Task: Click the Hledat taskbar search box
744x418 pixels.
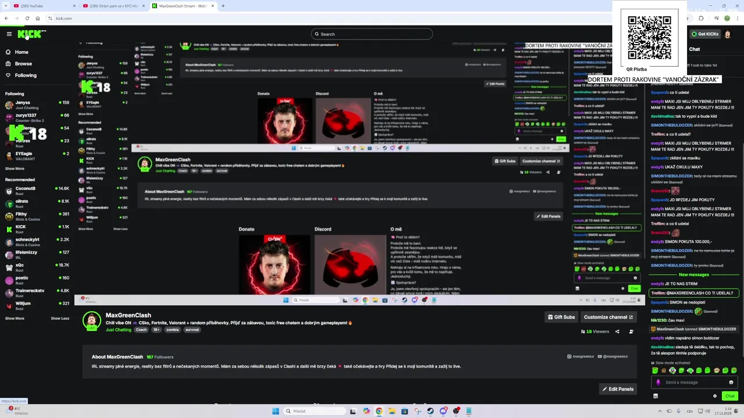Action: coord(314,411)
